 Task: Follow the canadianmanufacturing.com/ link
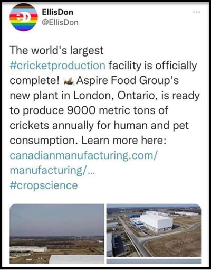pyautogui.click(x=84, y=155)
